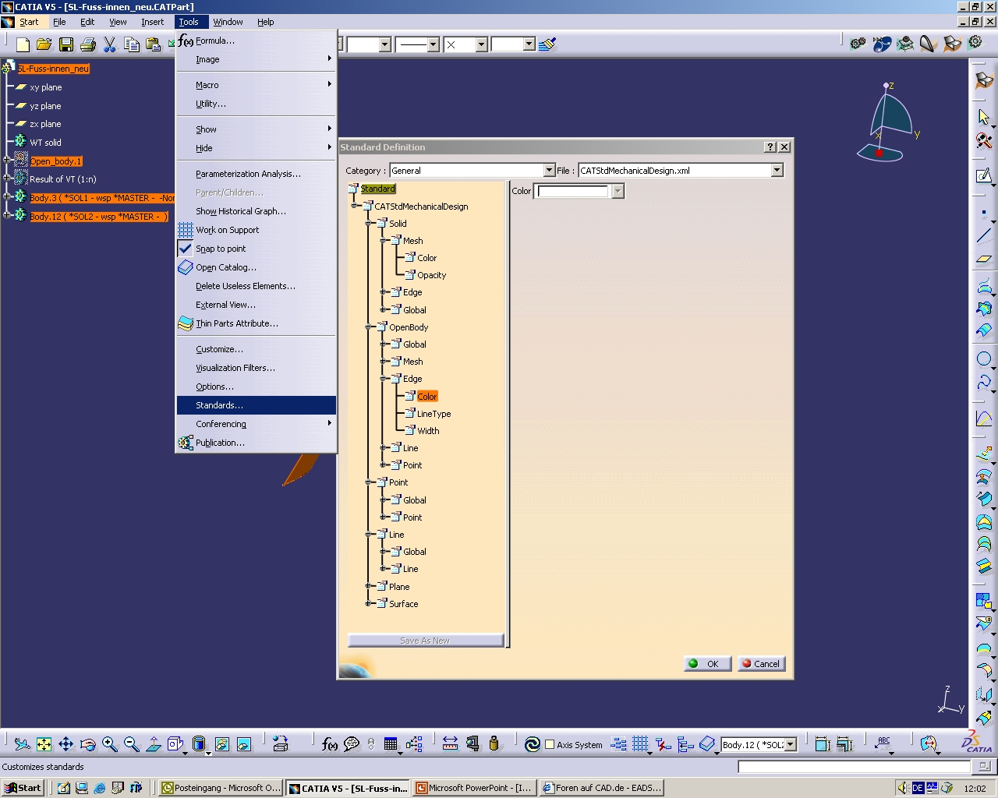Click the white Color swatch field
Screen dimensions: 998x798
coord(574,191)
